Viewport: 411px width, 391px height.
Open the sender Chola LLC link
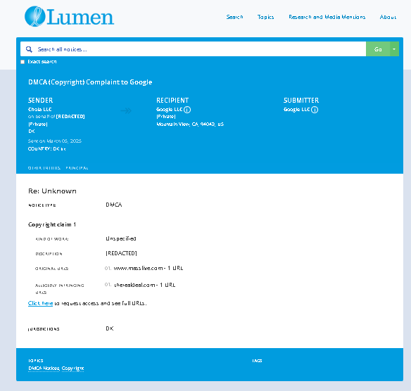click(x=40, y=109)
